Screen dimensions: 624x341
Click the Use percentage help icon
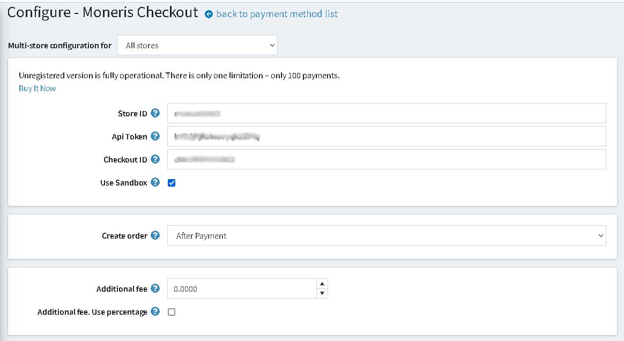coord(155,312)
